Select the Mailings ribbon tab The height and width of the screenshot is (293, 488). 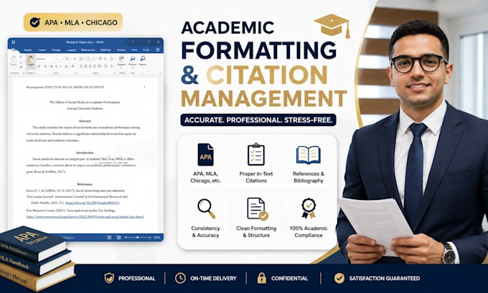tap(105, 49)
